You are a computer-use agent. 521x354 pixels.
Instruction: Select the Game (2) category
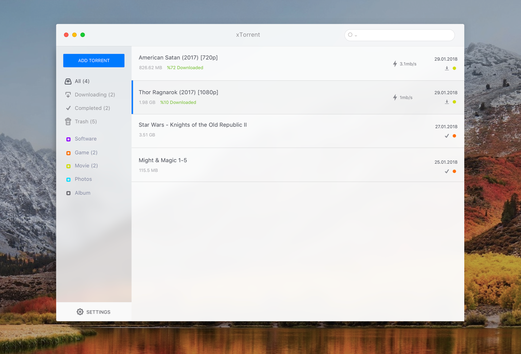tap(86, 152)
